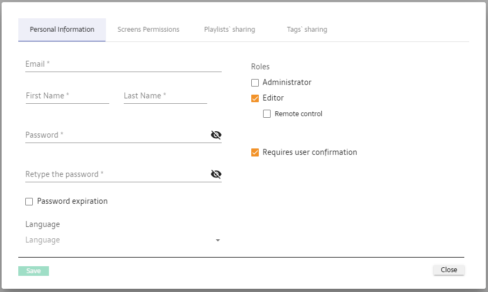
Task: Click the Language dropdown arrow
Action: coord(218,240)
